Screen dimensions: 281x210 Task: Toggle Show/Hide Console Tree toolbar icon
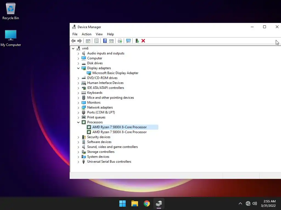pyautogui.click(x=88, y=41)
